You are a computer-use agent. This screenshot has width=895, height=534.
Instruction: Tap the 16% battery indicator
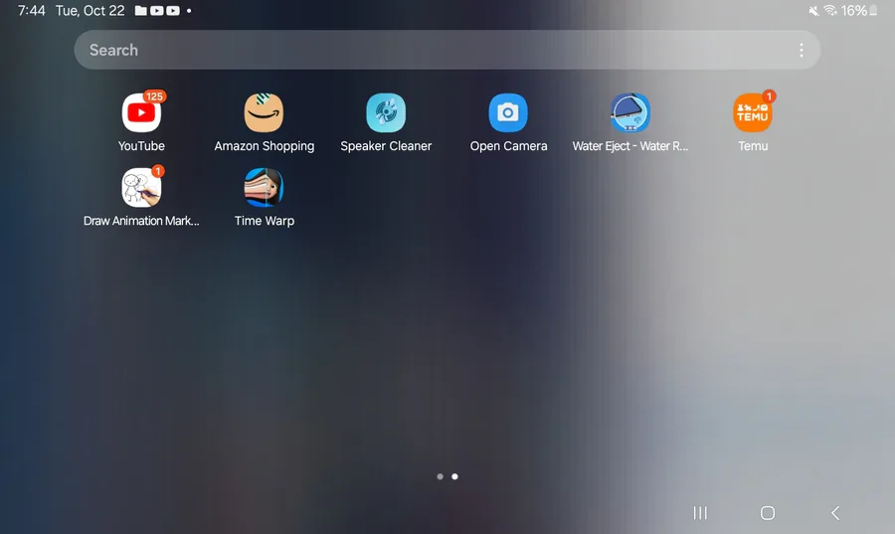[x=859, y=11]
